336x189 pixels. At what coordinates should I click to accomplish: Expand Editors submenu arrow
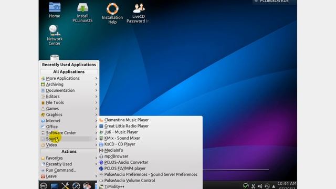coord(96,97)
